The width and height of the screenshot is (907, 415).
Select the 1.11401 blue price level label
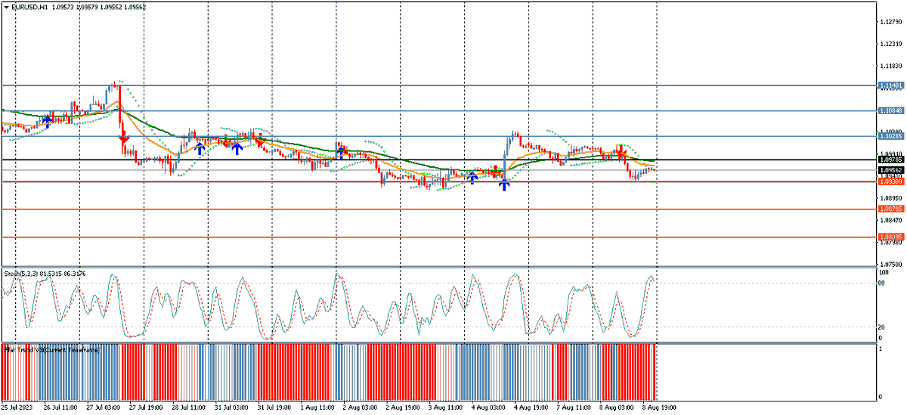point(892,86)
